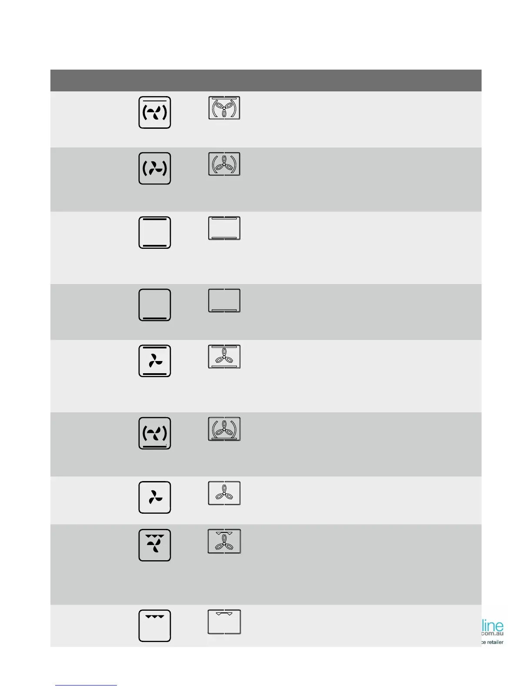Click the outlined grill-only display icon
The height and width of the screenshot is (689, 532).
(224, 622)
